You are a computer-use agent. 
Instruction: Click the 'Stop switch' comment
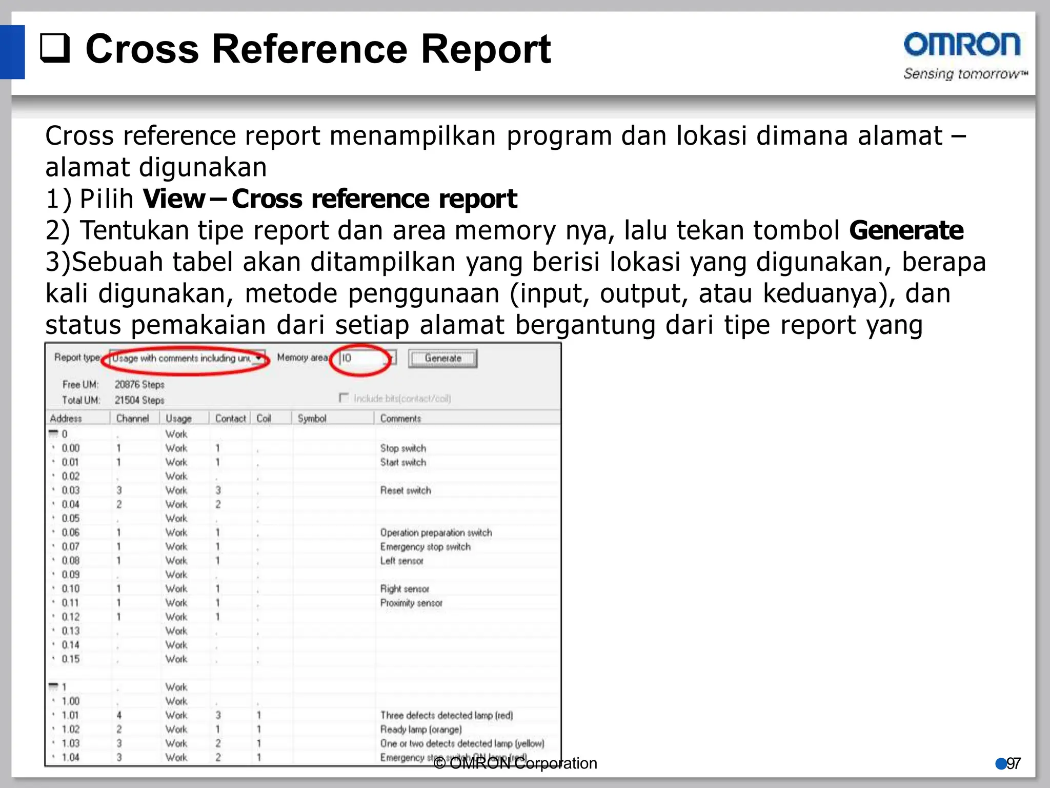click(x=403, y=448)
